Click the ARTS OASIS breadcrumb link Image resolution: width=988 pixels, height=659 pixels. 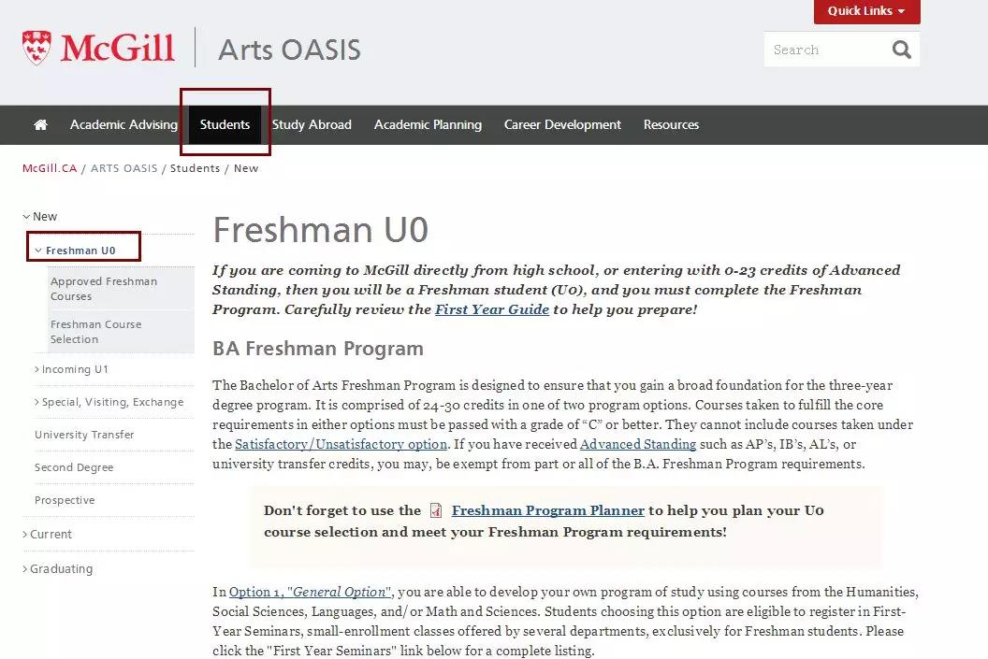point(124,168)
